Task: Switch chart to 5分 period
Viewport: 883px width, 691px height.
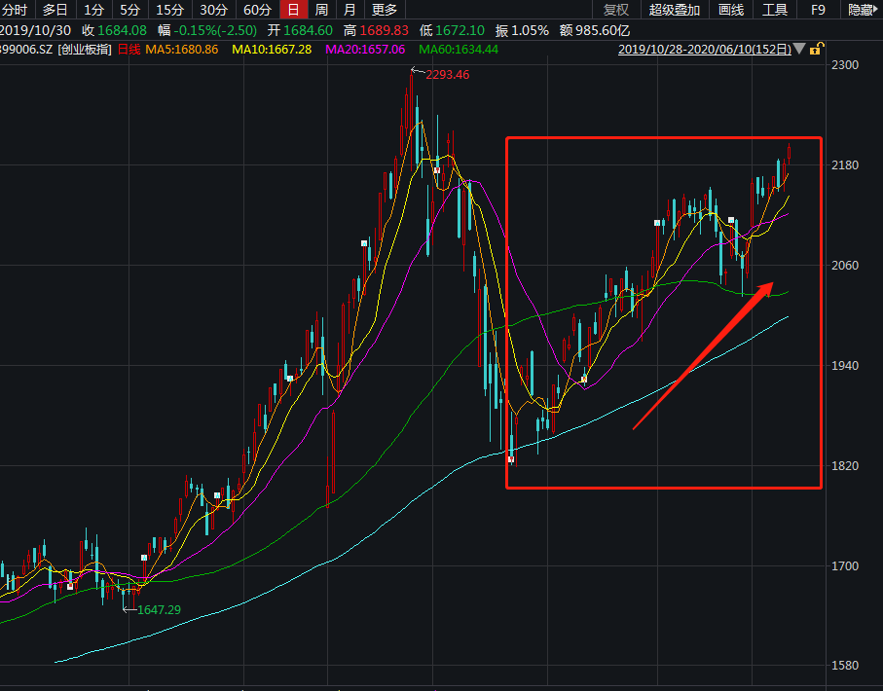Action: coord(129,10)
